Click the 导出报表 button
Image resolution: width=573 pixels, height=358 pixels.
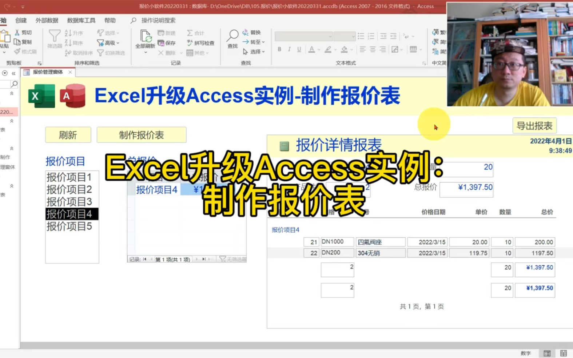534,126
